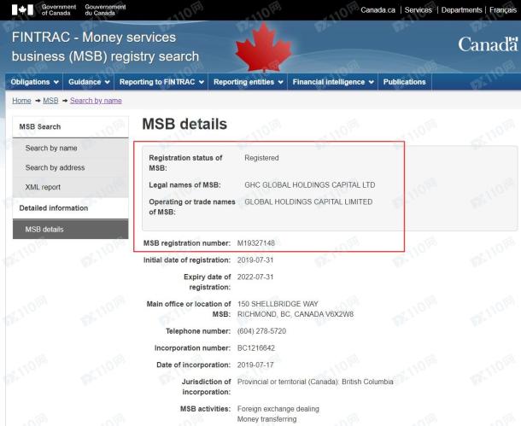Click date of incorporation 2019-07-17

[x=255, y=365]
